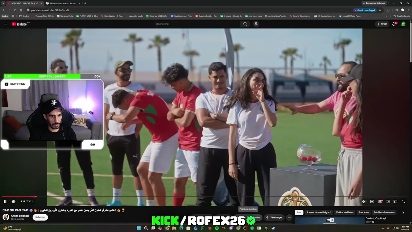Open the YouTube guide hamburger menu

pyautogui.click(x=5, y=24)
